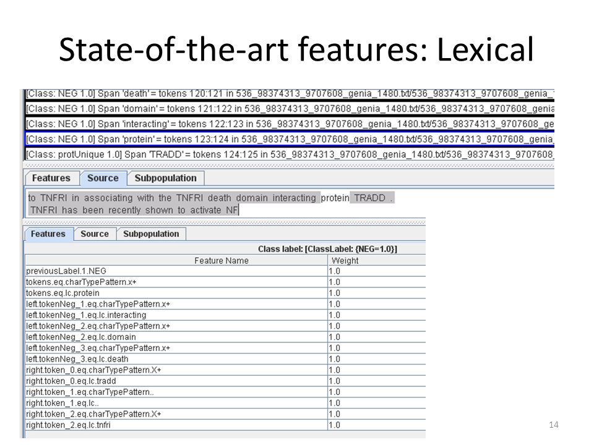Viewport: 594px width, 445px height.
Task: Click the Weight column header
Action: 377,260
